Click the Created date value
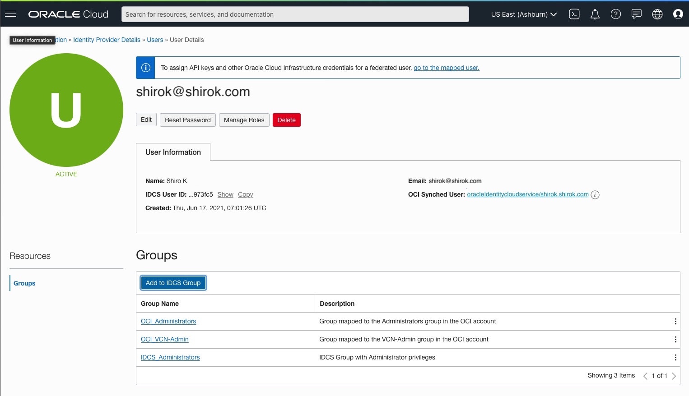The width and height of the screenshot is (689, 396). 219,208
